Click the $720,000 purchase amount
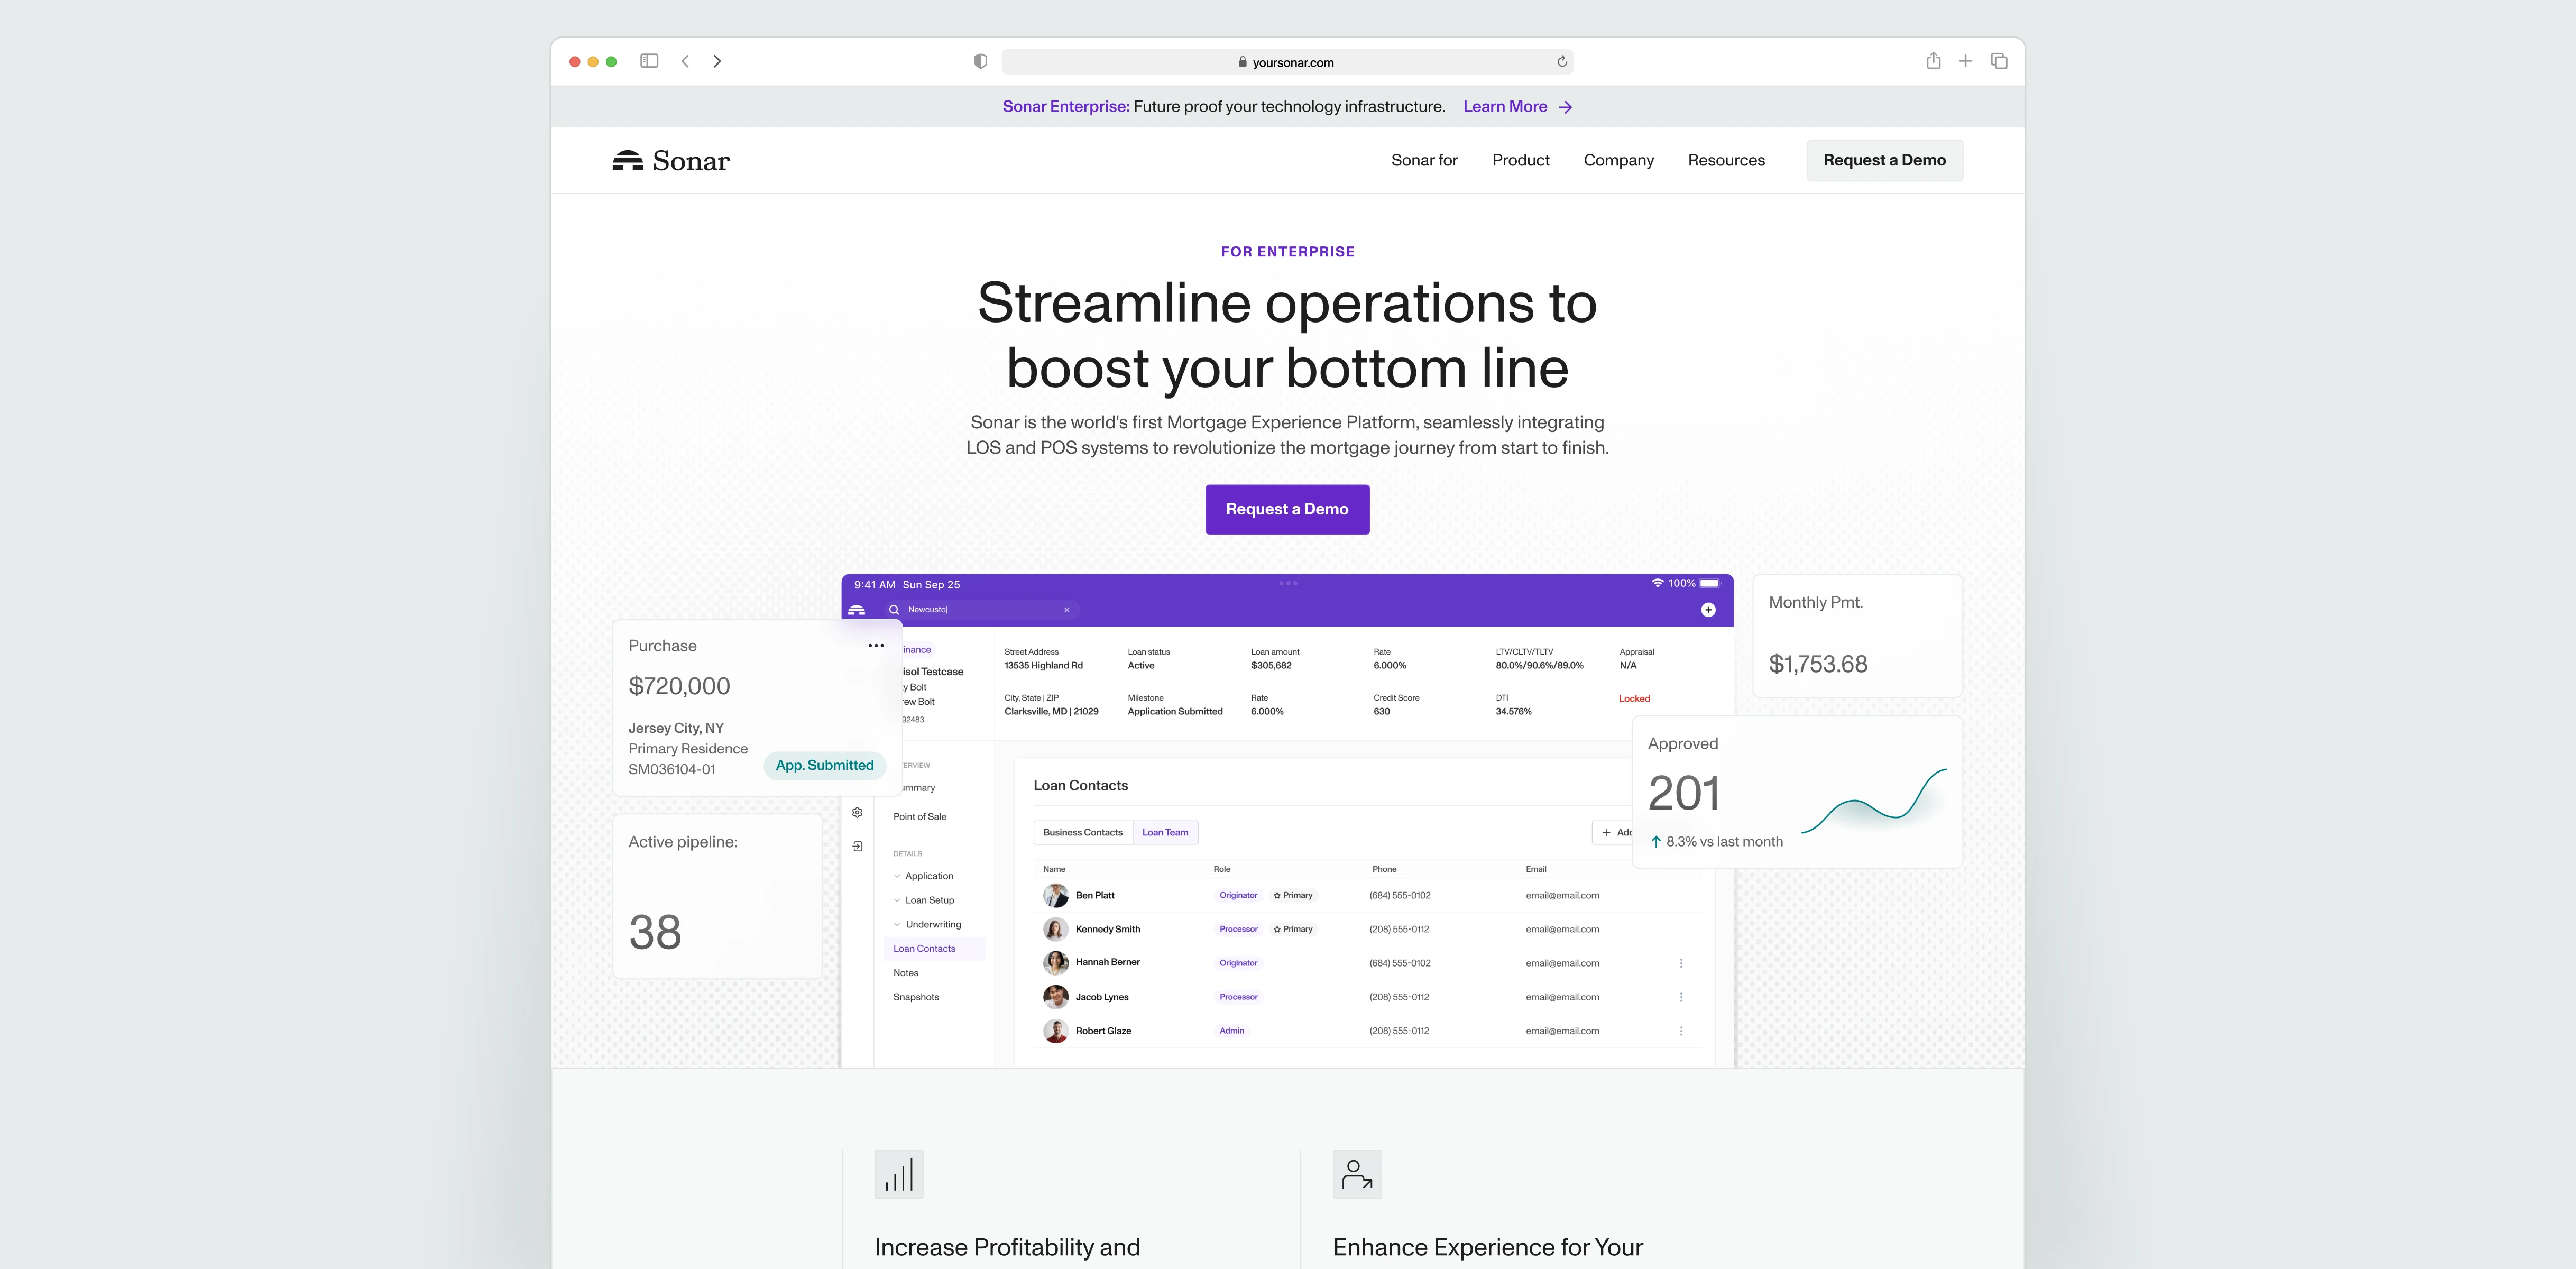This screenshot has height=1269, width=2576. click(679, 686)
